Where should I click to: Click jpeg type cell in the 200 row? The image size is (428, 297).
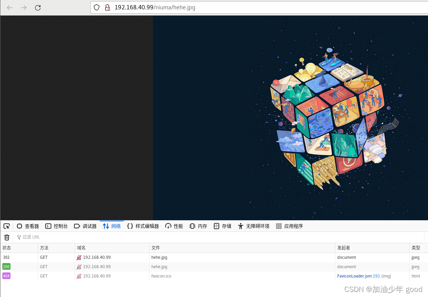(x=415, y=267)
